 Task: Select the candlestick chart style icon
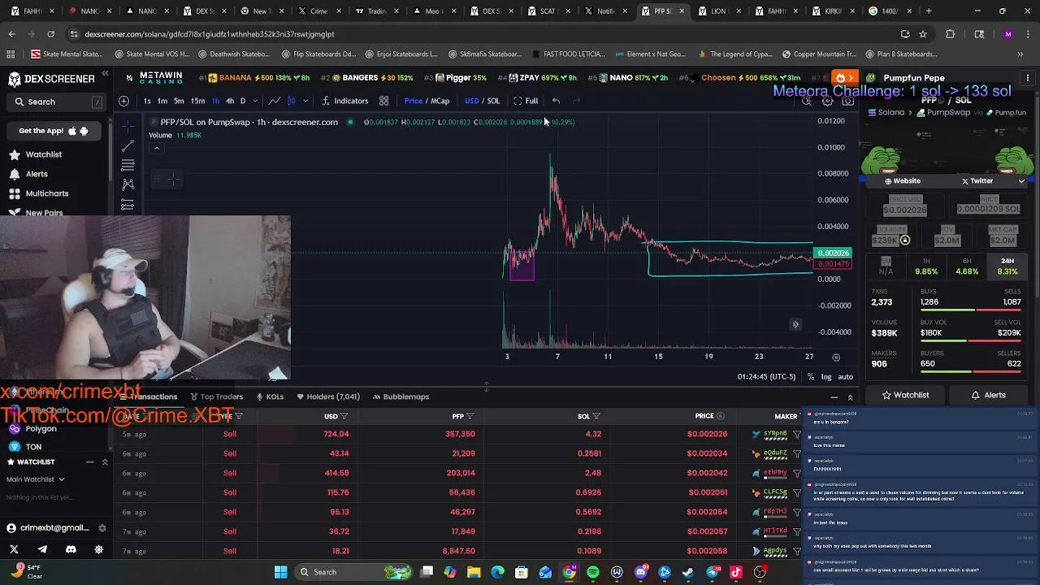click(291, 101)
